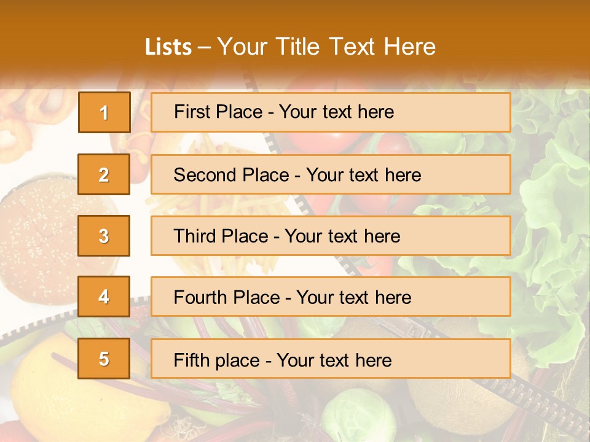Viewport: 590px width, 442px height.
Task: Click the 'Second Place' text box
Action: (x=331, y=174)
